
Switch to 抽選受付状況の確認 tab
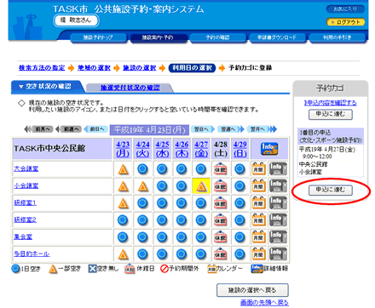pyautogui.click(x=130, y=88)
